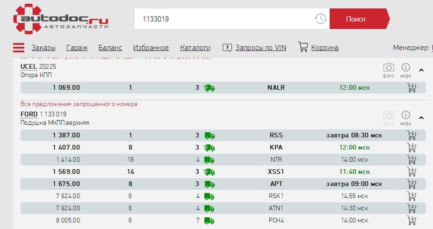Click the VIN question mark icon
The image size is (433, 229).
click(x=227, y=48)
